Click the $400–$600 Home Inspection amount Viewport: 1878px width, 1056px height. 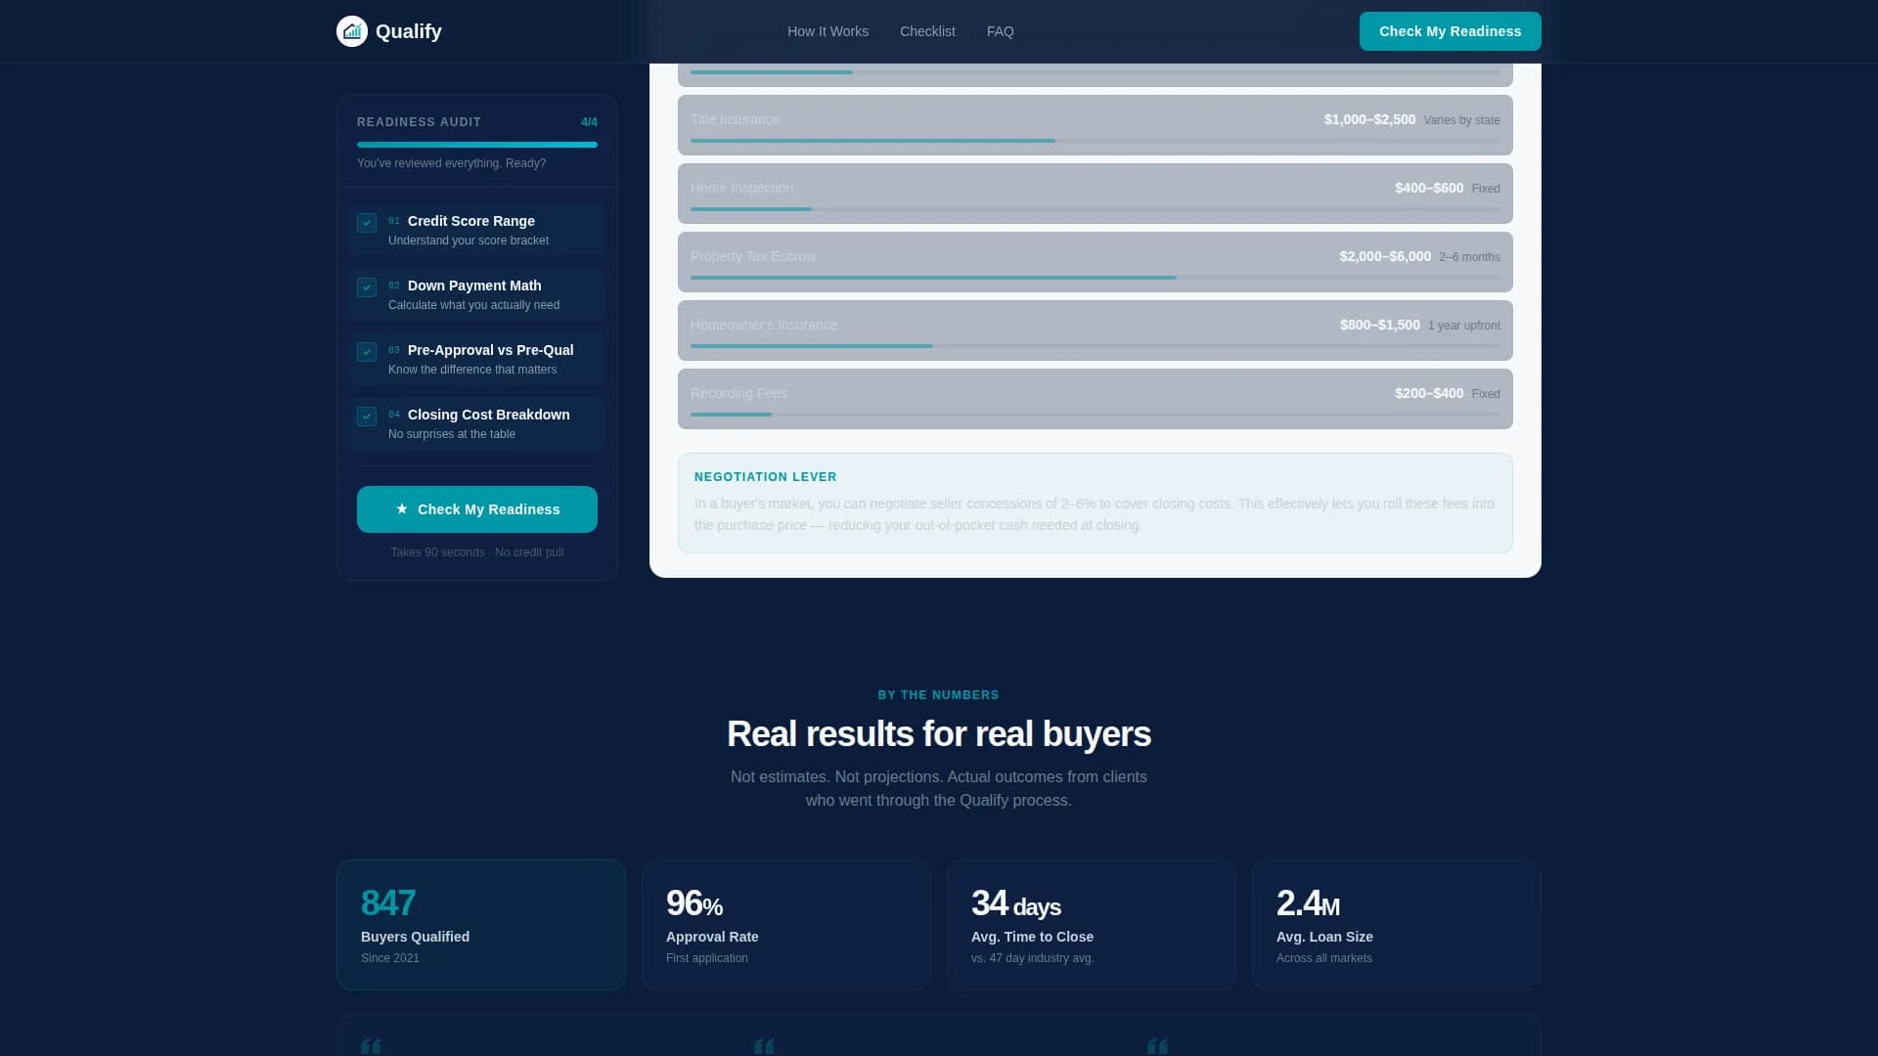[1429, 188]
